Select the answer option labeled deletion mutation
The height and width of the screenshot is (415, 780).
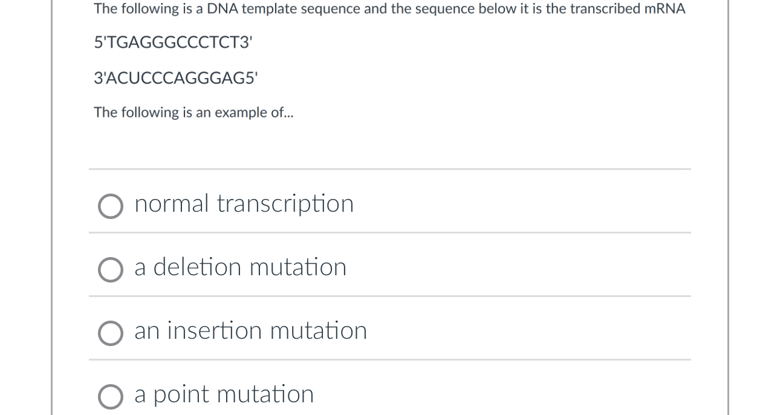(240, 267)
